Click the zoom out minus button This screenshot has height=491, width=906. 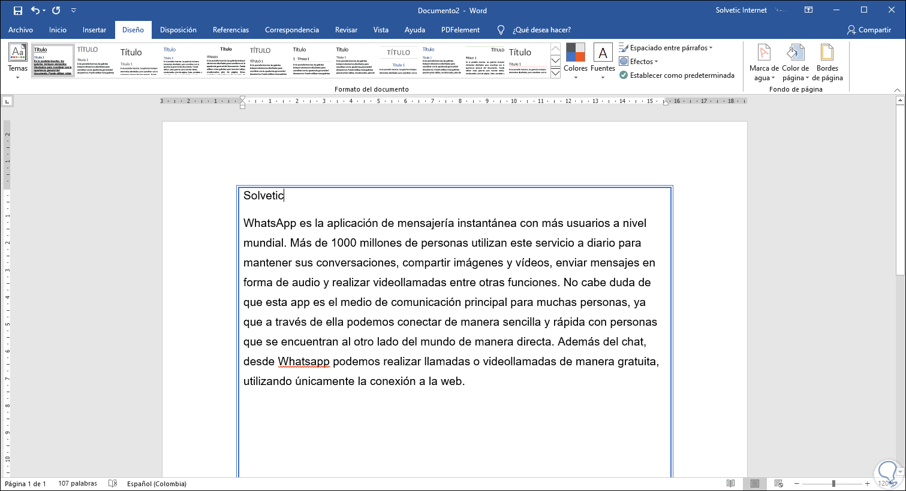click(x=796, y=483)
